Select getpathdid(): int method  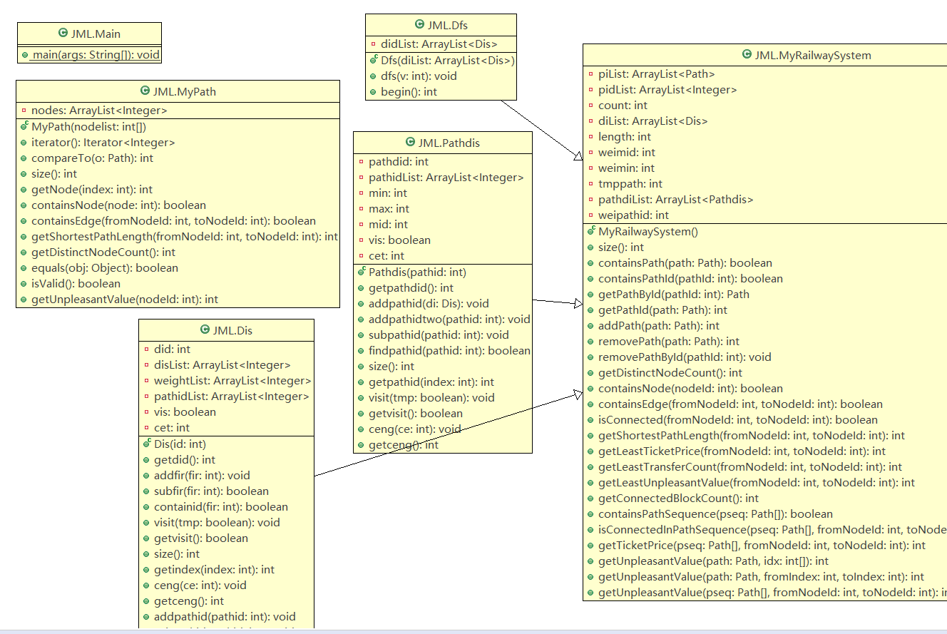click(x=411, y=287)
